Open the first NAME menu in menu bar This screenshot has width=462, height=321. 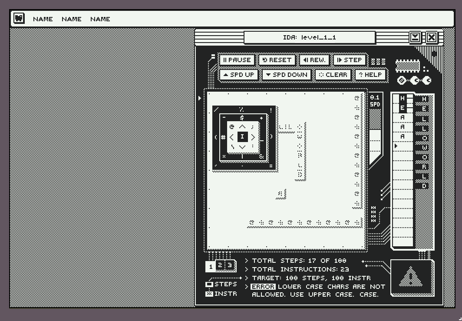coord(43,19)
